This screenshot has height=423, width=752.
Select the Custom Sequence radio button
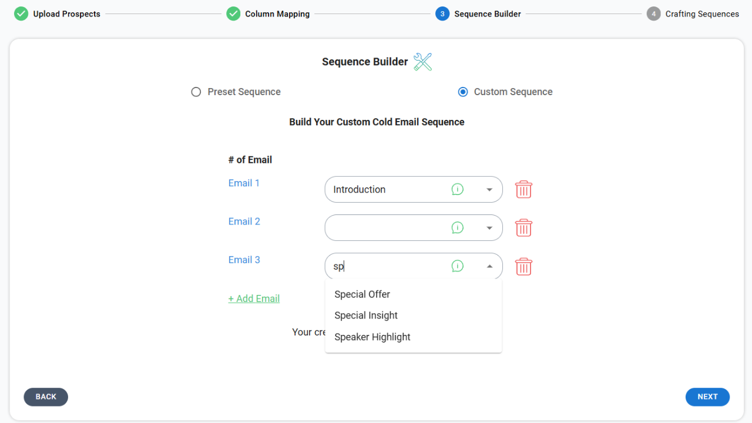coord(463,92)
